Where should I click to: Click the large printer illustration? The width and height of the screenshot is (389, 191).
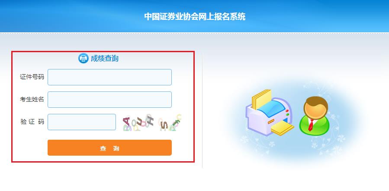point(270,113)
